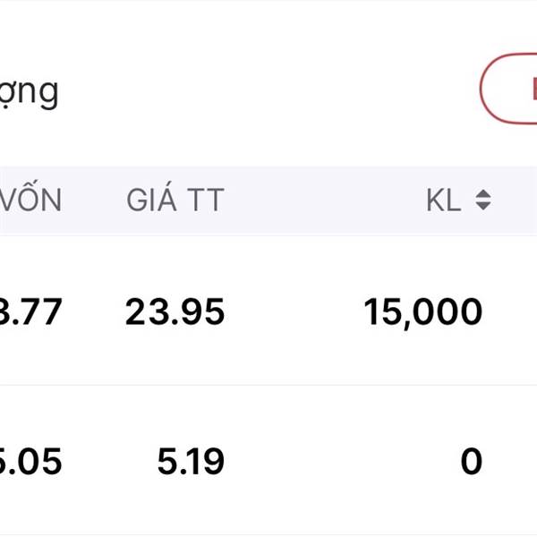
Task: Click header space between GIÁ TT and KL
Action: point(322,200)
